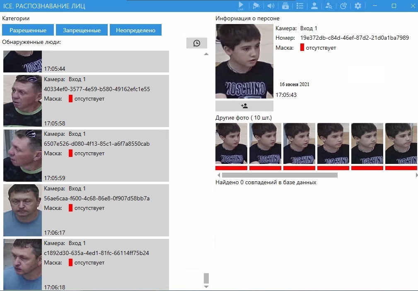418x291 pixels.
Task: Open the surveillance cameras panel
Action: tap(256, 6)
